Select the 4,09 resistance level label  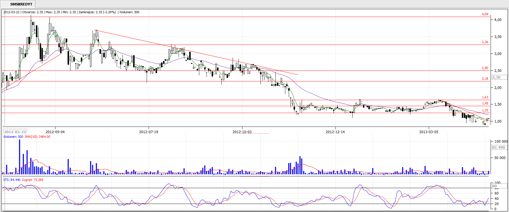[x=485, y=14]
